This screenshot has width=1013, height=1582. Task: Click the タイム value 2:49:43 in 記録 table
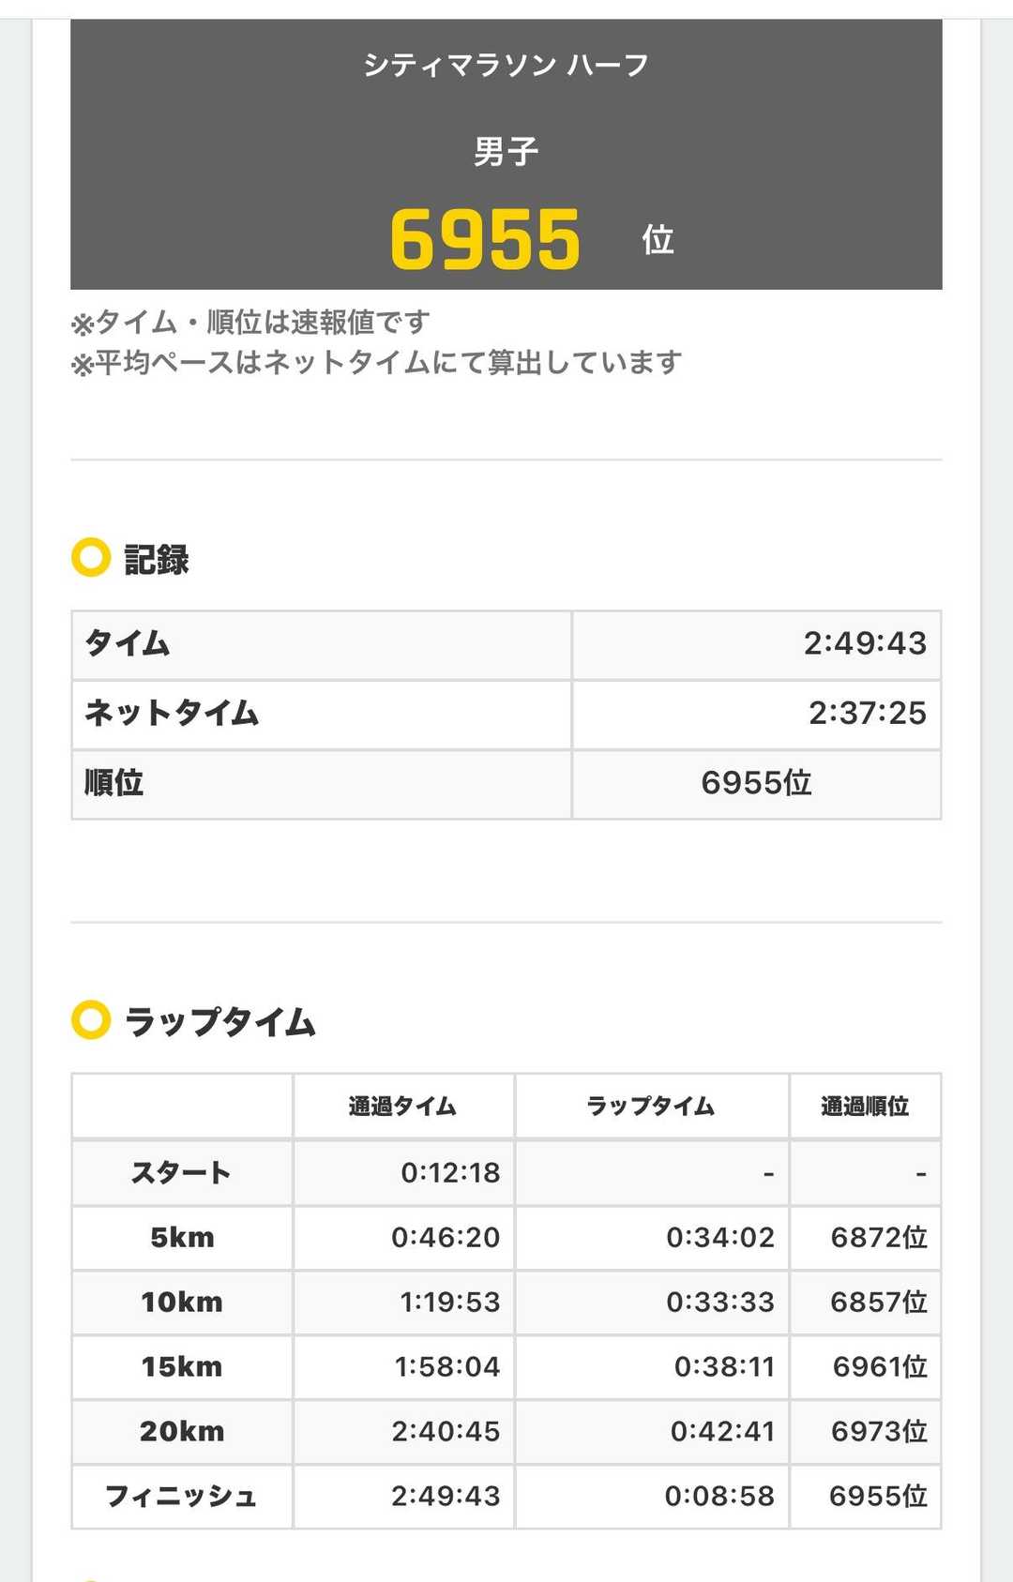pyautogui.click(x=864, y=644)
